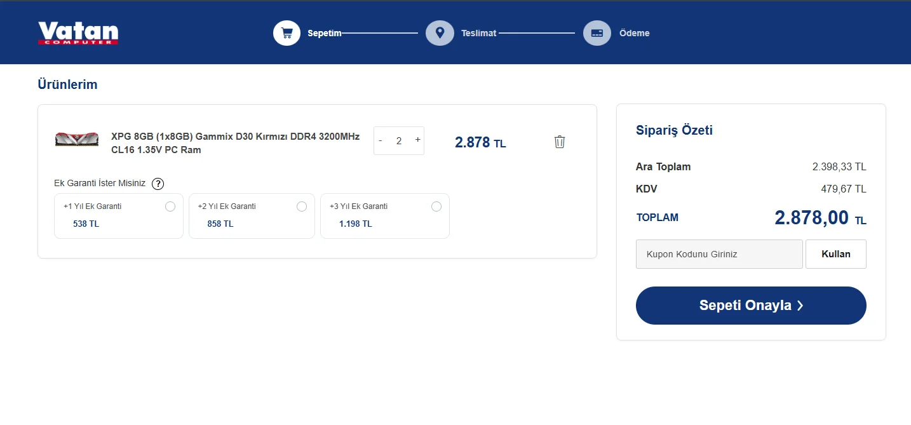Click the XPG RAM product thumbnail
Image resolution: width=911 pixels, height=425 pixels.
coord(77,139)
